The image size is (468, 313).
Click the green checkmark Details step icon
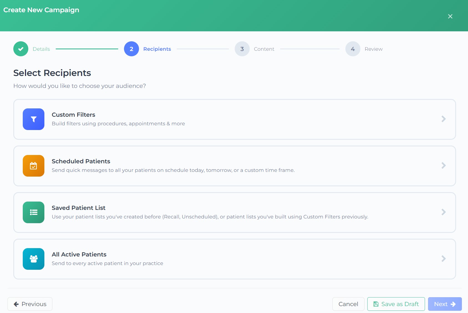click(x=21, y=49)
